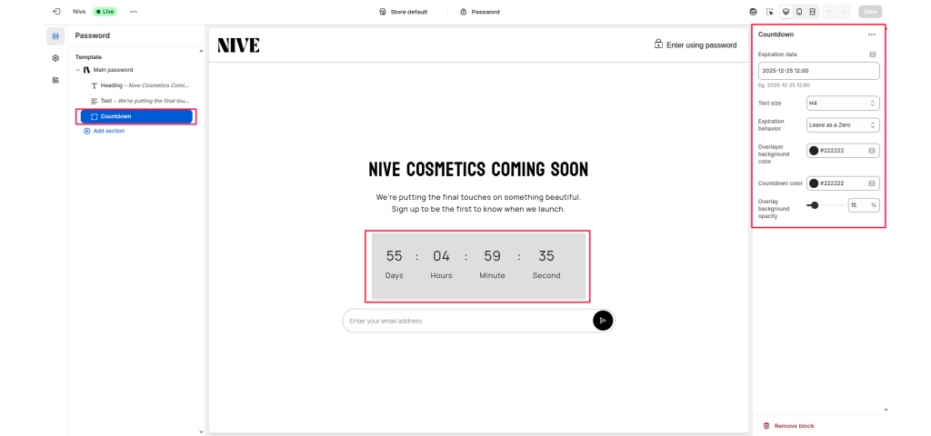931x436 pixels.
Task: Switch preview to desktop view
Action: [x=786, y=12]
